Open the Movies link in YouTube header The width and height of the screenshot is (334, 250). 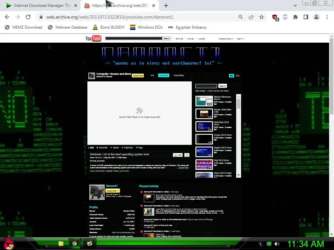pos(190,39)
